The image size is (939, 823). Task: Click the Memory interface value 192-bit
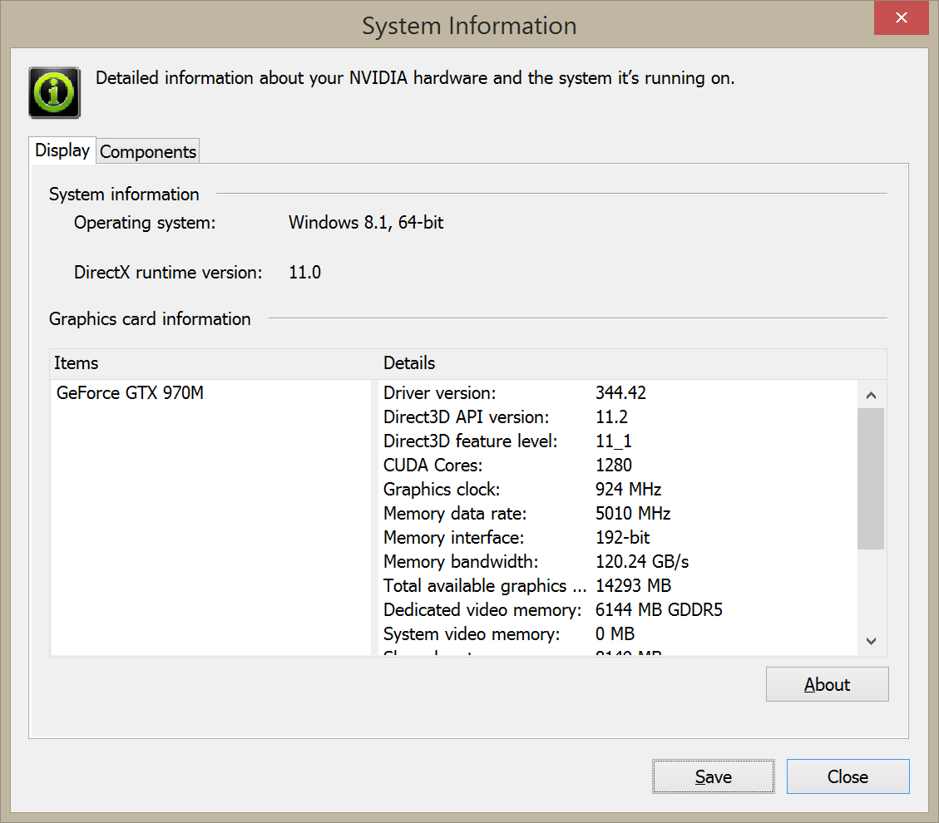click(622, 537)
